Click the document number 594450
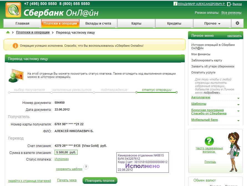The image size is (247, 186). pyautogui.click(x=60, y=103)
